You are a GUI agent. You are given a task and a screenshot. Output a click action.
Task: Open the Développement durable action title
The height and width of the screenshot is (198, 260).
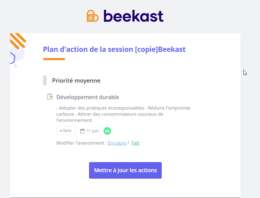click(x=88, y=97)
